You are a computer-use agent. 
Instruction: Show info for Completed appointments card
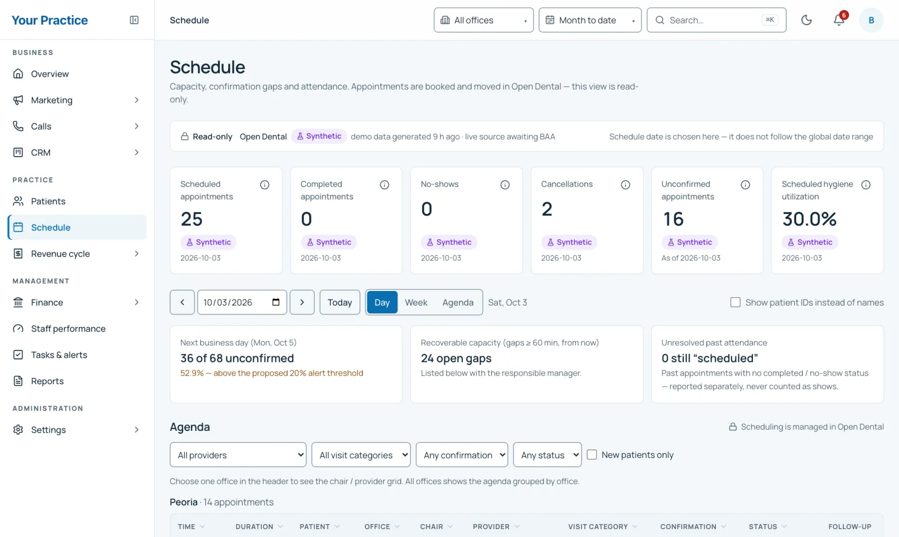384,185
